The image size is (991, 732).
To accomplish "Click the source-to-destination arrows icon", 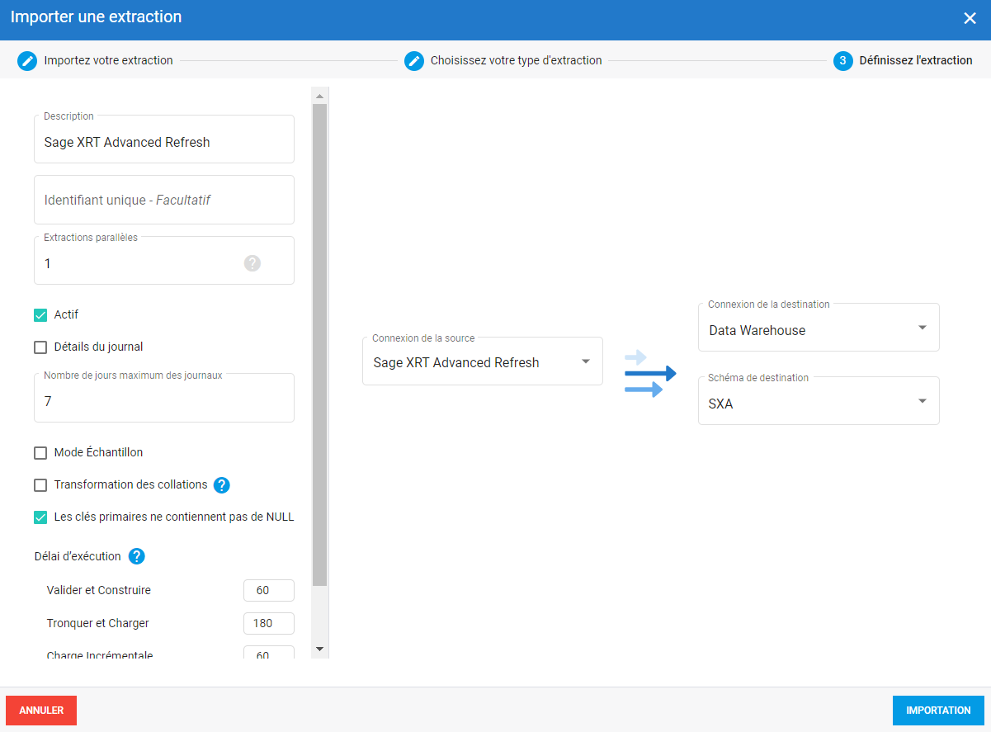I will coord(650,374).
